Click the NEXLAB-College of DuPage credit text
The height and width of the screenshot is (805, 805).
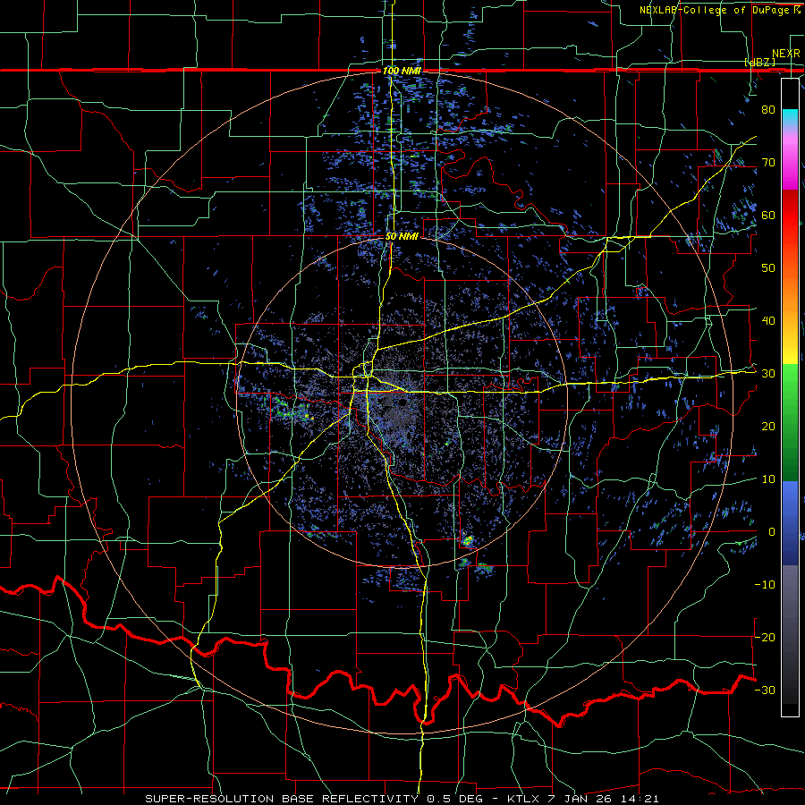720,10
